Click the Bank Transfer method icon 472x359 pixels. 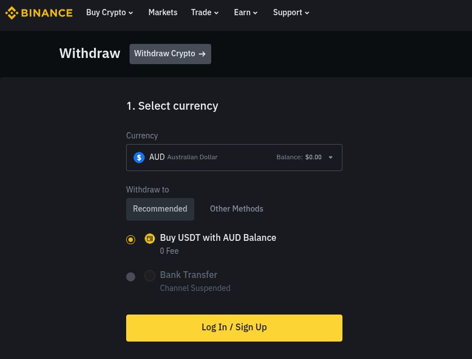[x=150, y=276]
